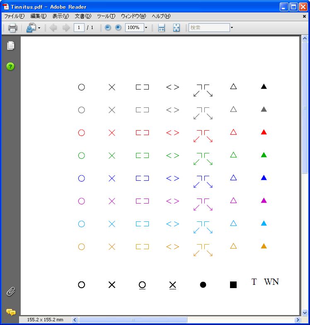Viewport: 310px width, 325px height.
Task: Open the 文書(D) menu
Action: point(83,16)
